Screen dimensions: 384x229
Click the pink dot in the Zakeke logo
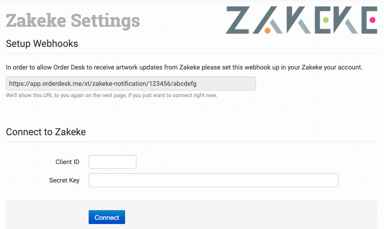(372, 20)
